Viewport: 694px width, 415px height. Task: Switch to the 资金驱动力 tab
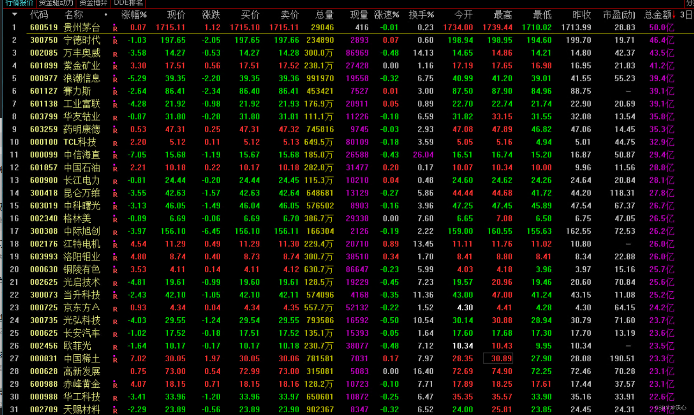coord(56,3)
